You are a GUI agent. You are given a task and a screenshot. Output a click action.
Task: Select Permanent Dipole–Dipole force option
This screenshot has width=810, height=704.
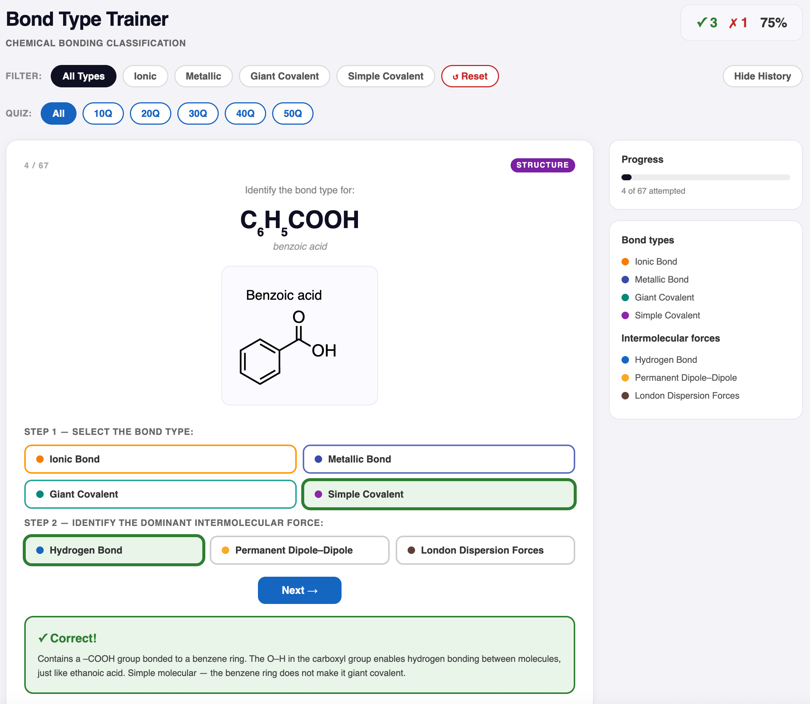click(x=299, y=550)
